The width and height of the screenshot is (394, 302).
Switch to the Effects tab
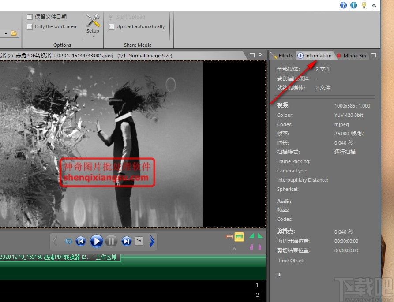tap(282, 56)
